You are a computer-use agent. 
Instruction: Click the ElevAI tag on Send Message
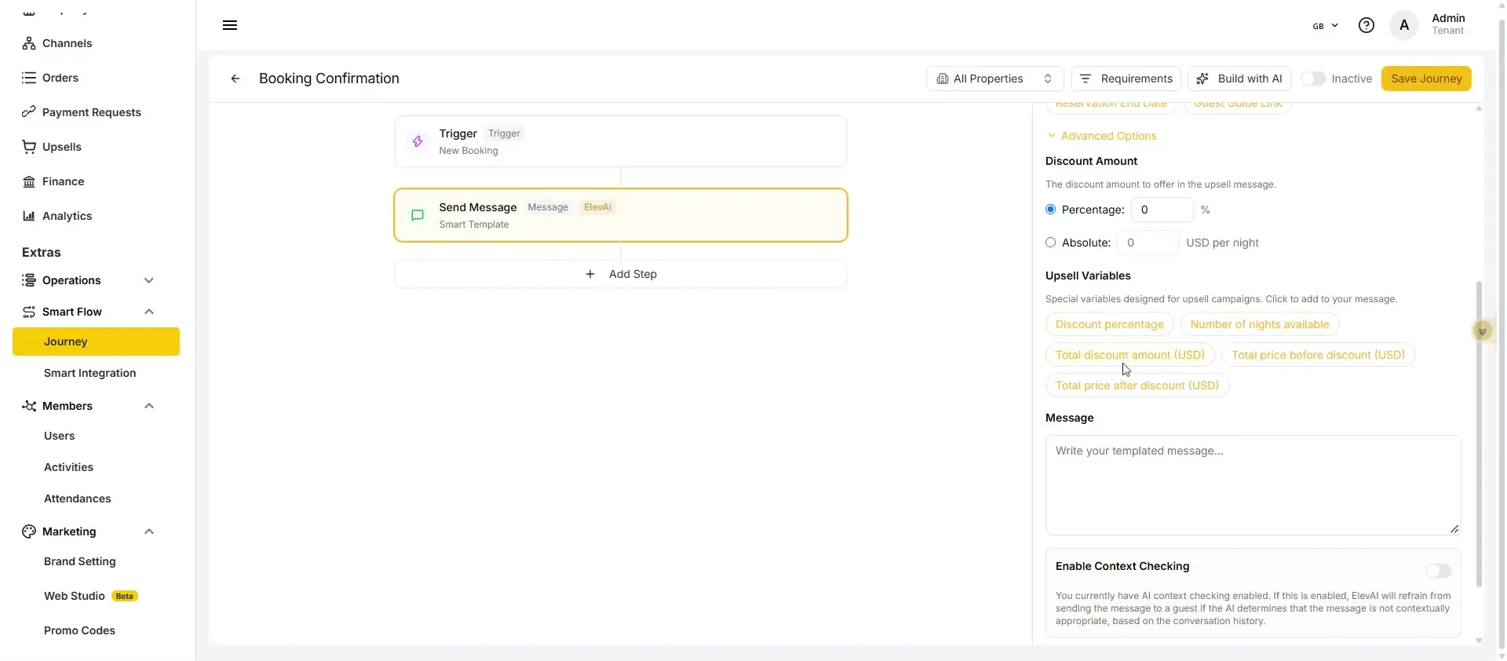pos(597,207)
